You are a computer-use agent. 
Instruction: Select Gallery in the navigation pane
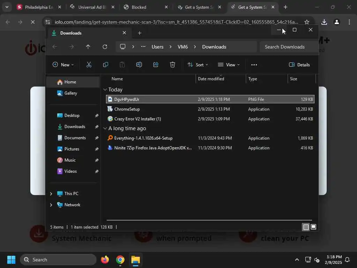click(73, 93)
